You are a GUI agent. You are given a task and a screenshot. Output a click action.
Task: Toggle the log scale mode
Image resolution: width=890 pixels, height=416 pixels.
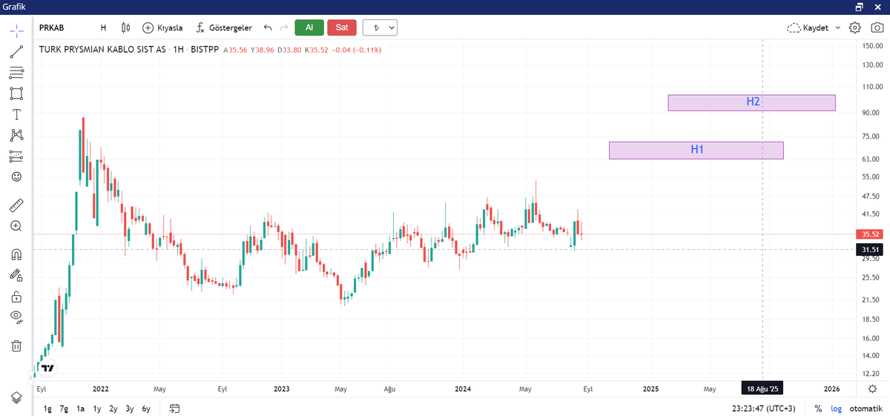pyautogui.click(x=836, y=409)
